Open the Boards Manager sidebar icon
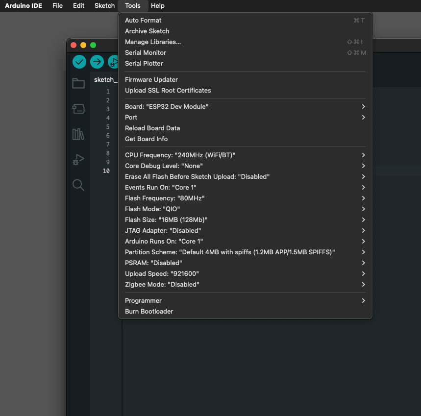The height and width of the screenshot is (416, 421). 78,109
